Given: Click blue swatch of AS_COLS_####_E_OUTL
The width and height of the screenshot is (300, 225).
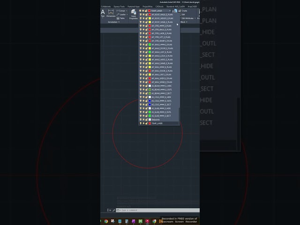Looking at the screenshot, I should click(x=150, y=101).
